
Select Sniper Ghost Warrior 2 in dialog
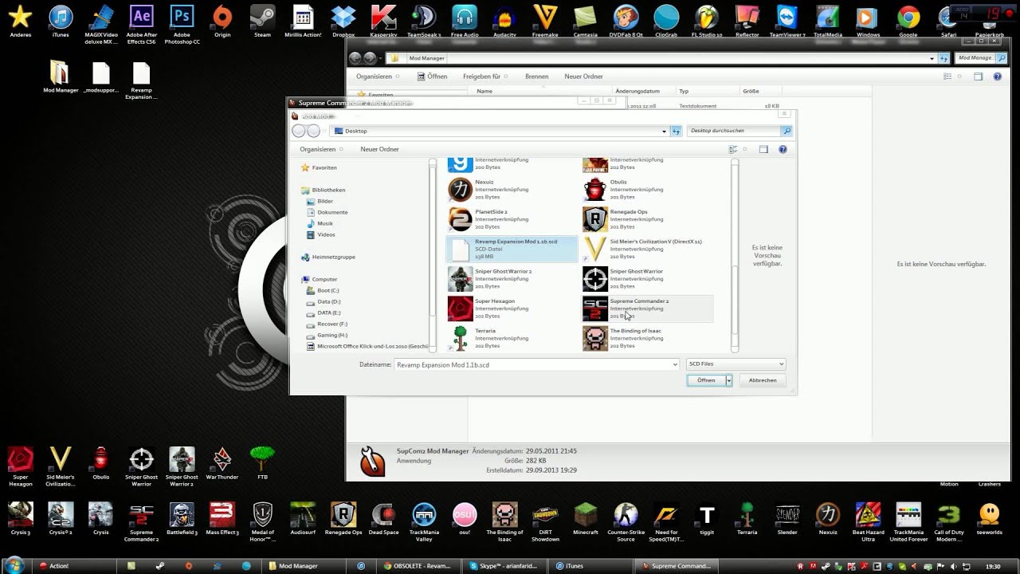[x=512, y=279]
